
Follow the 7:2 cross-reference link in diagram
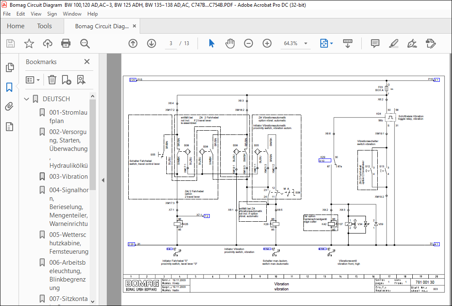(207, 216)
